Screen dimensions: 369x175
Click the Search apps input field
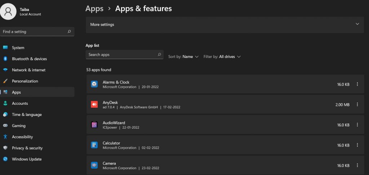(121, 55)
